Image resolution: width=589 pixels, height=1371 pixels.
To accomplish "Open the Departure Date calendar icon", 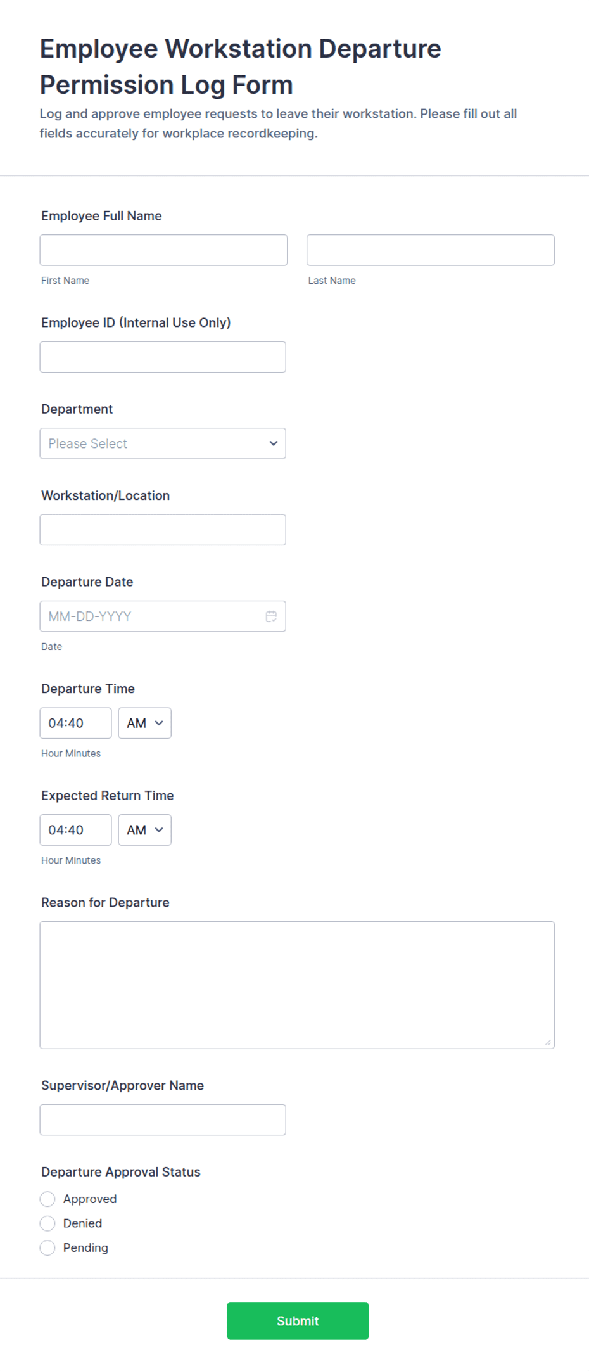I will pyautogui.click(x=271, y=616).
